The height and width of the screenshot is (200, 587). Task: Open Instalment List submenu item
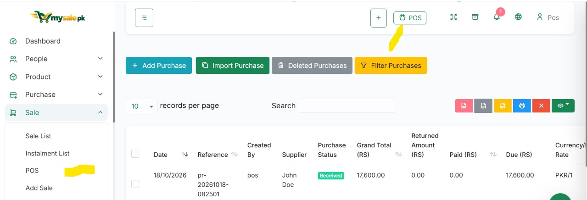click(48, 153)
